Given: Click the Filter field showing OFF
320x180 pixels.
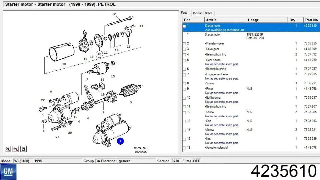Looking at the screenshot, I should pyautogui.click(x=197, y=161).
